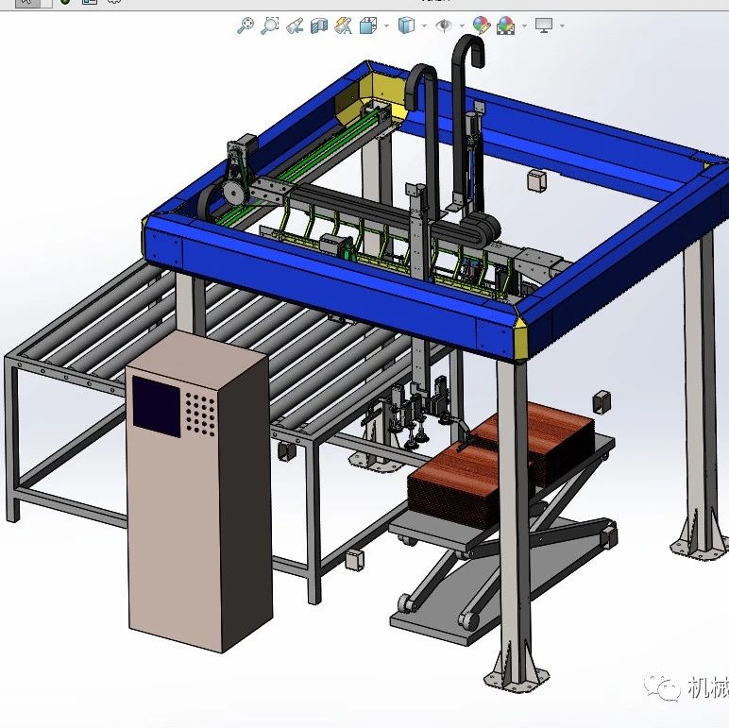The image size is (729, 728).
Task: Click the Zoom to Fit magnifier icon
Action: click(x=246, y=25)
